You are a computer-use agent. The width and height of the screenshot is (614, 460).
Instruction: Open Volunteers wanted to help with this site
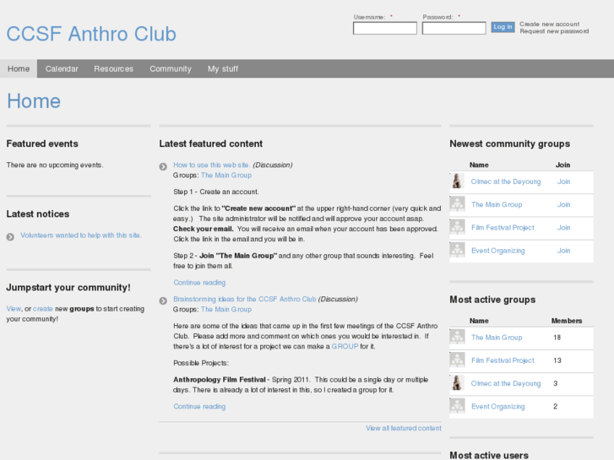coord(81,235)
